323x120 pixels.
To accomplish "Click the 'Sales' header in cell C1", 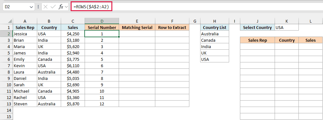I will (x=73, y=27).
